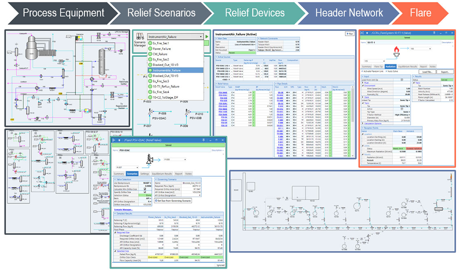Click the Relief Devices banner arrow

click(x=255, y=13)
